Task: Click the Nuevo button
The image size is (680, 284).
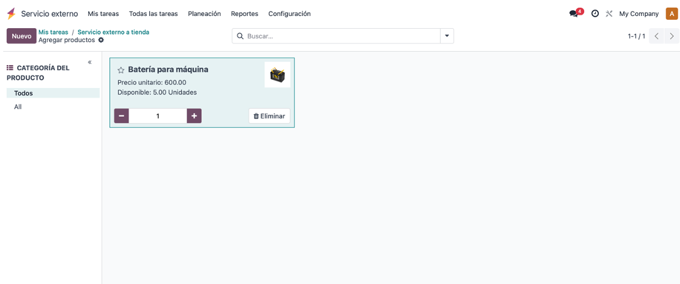Action: tap(21, 36)
